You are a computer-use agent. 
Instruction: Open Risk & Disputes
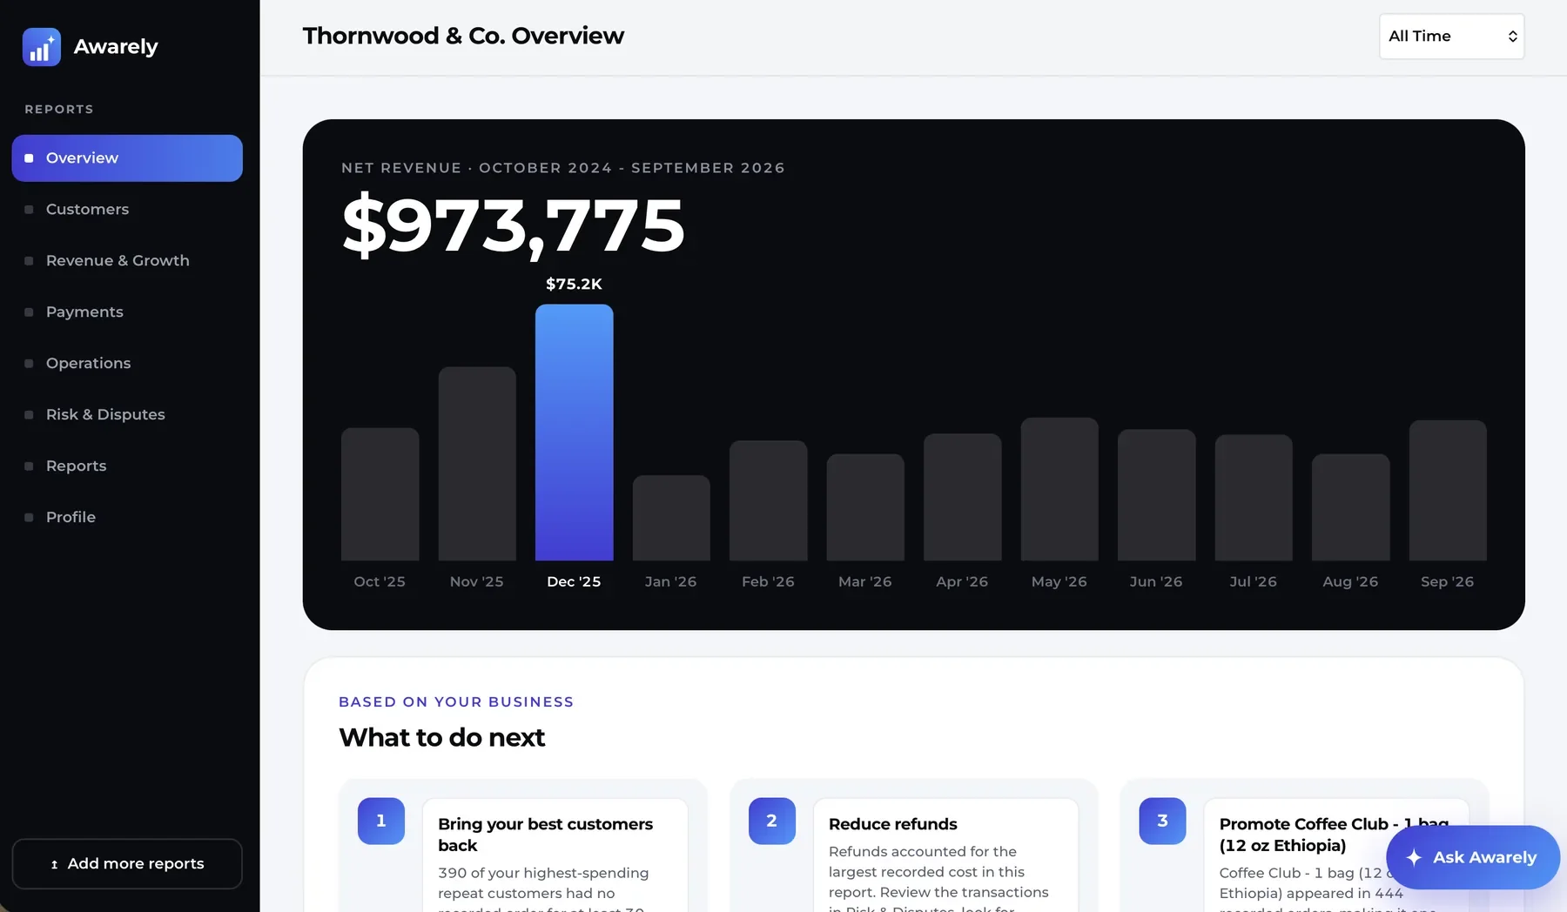[127, 415]
